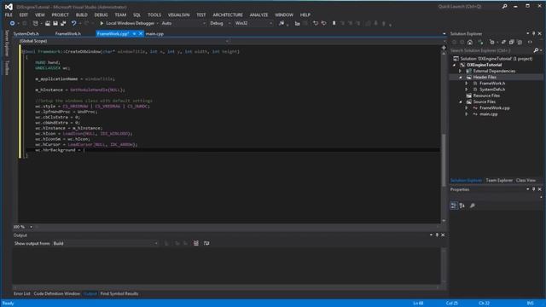Screen dimensions: 546x307
Task: Open the Code Definition Window tab
Action: [57, 293]
